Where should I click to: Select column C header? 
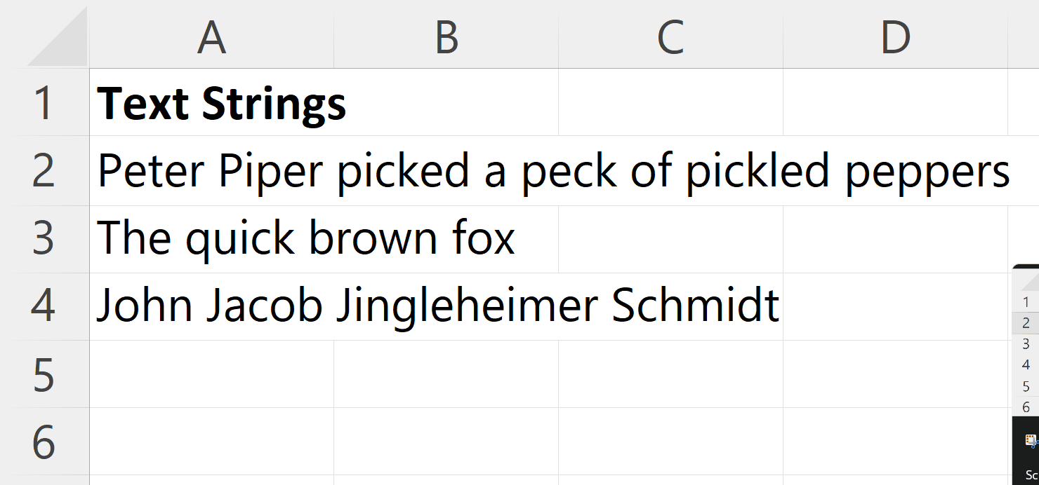coord(670,38)
